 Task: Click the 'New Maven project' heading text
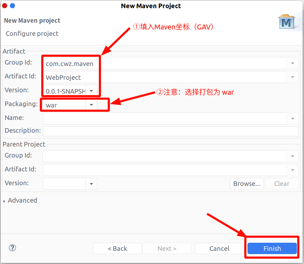click(x=32, y=21)
